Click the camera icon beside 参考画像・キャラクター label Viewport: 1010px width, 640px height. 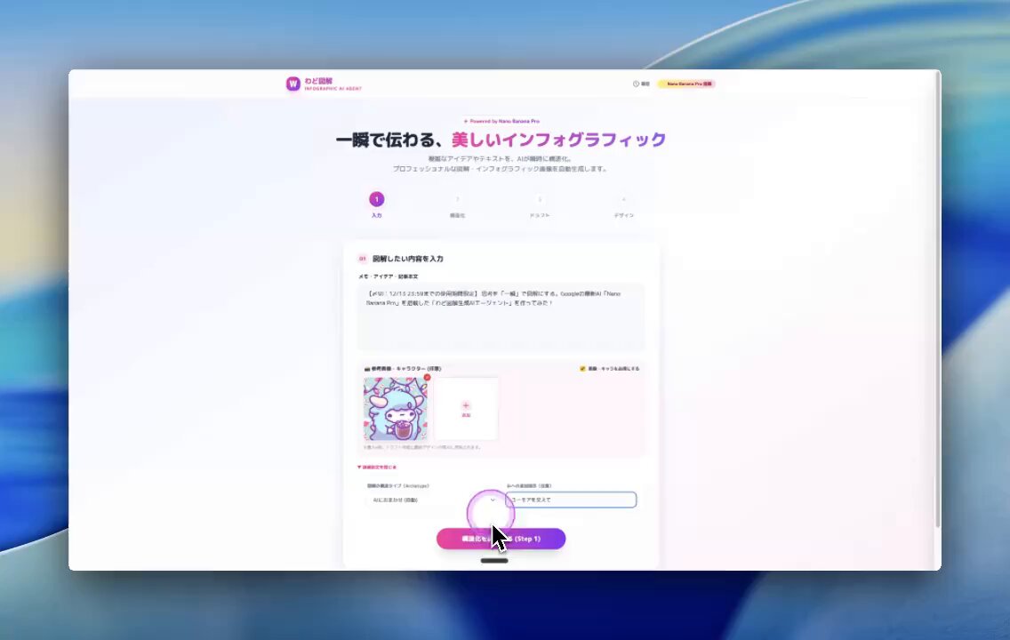(x=365, y=368)
